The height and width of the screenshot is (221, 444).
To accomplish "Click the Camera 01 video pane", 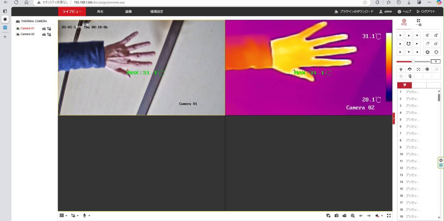I will coord(141,68).
